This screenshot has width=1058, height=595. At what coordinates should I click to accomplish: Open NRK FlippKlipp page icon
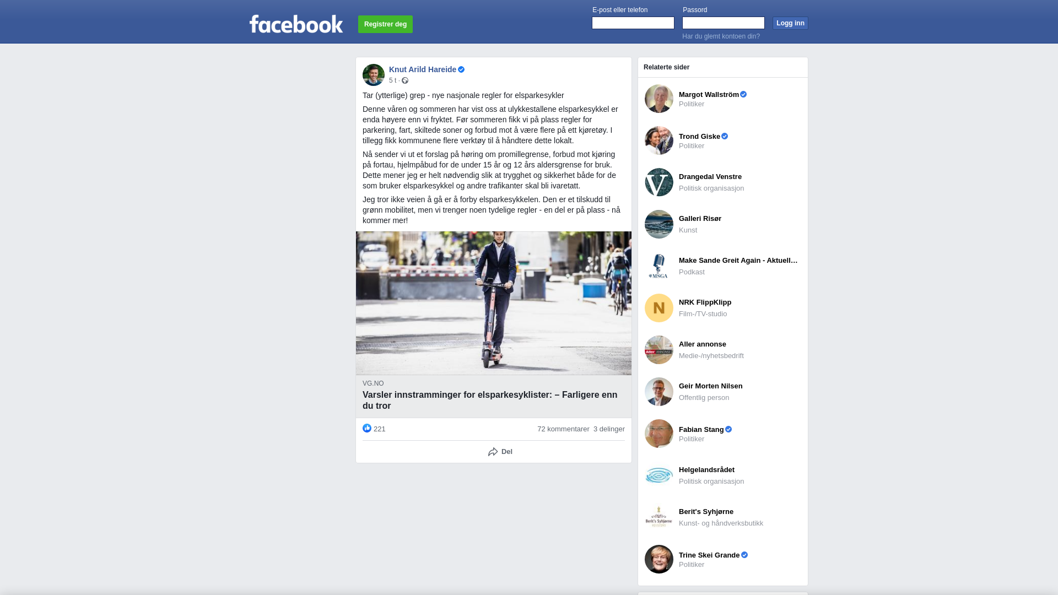click(x=659, y=308)
